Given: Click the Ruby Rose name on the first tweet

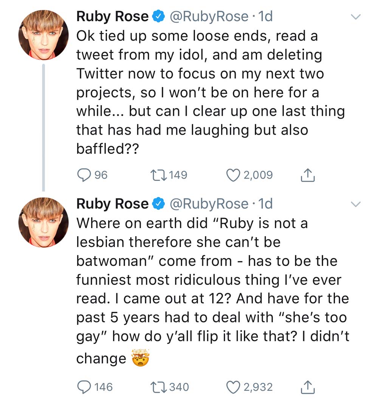Looking at the screenshot, I should pos(112,16).
